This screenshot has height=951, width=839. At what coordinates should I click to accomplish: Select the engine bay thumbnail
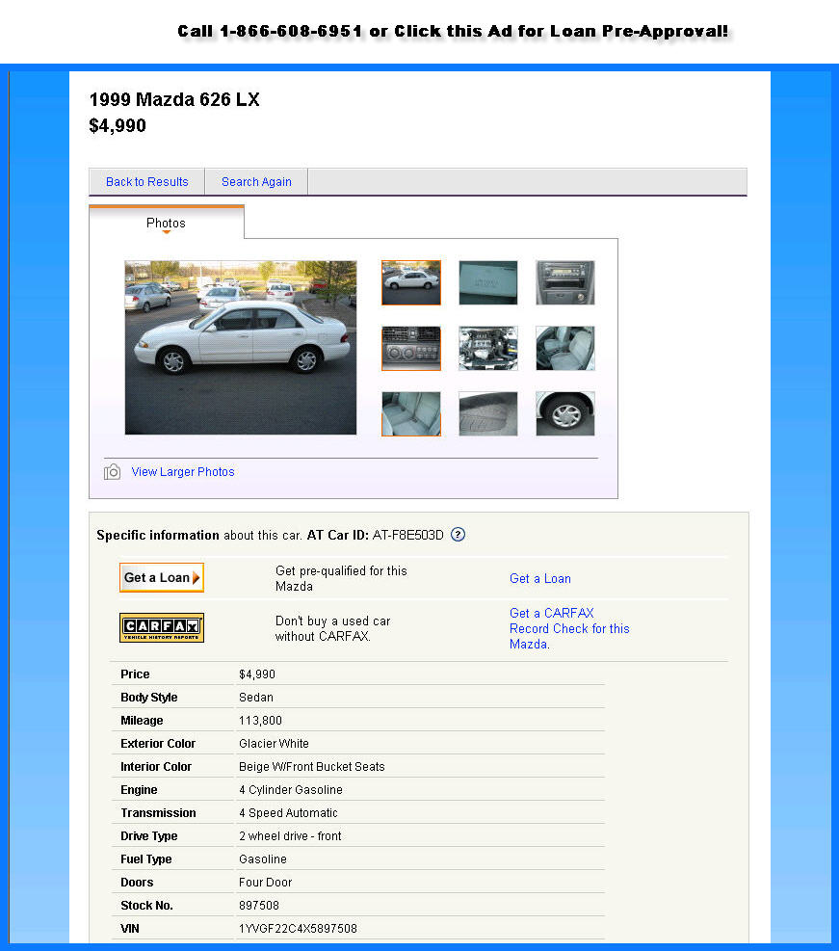click(488, 348)
